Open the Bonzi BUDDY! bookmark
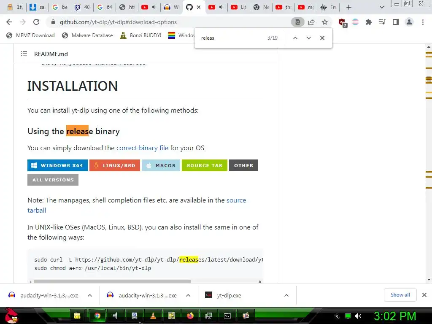Screen dimensions: 432x324 pos(140,35)
